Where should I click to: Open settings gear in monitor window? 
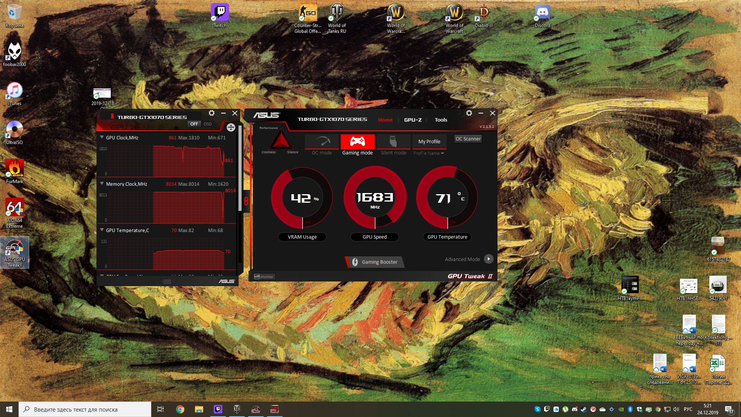(x=211, y=113)
